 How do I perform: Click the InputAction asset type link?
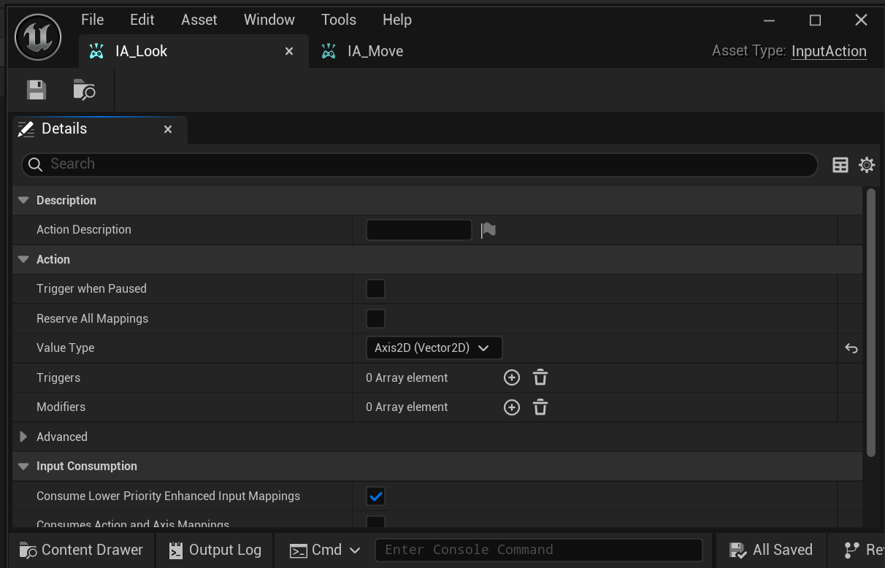829,51
